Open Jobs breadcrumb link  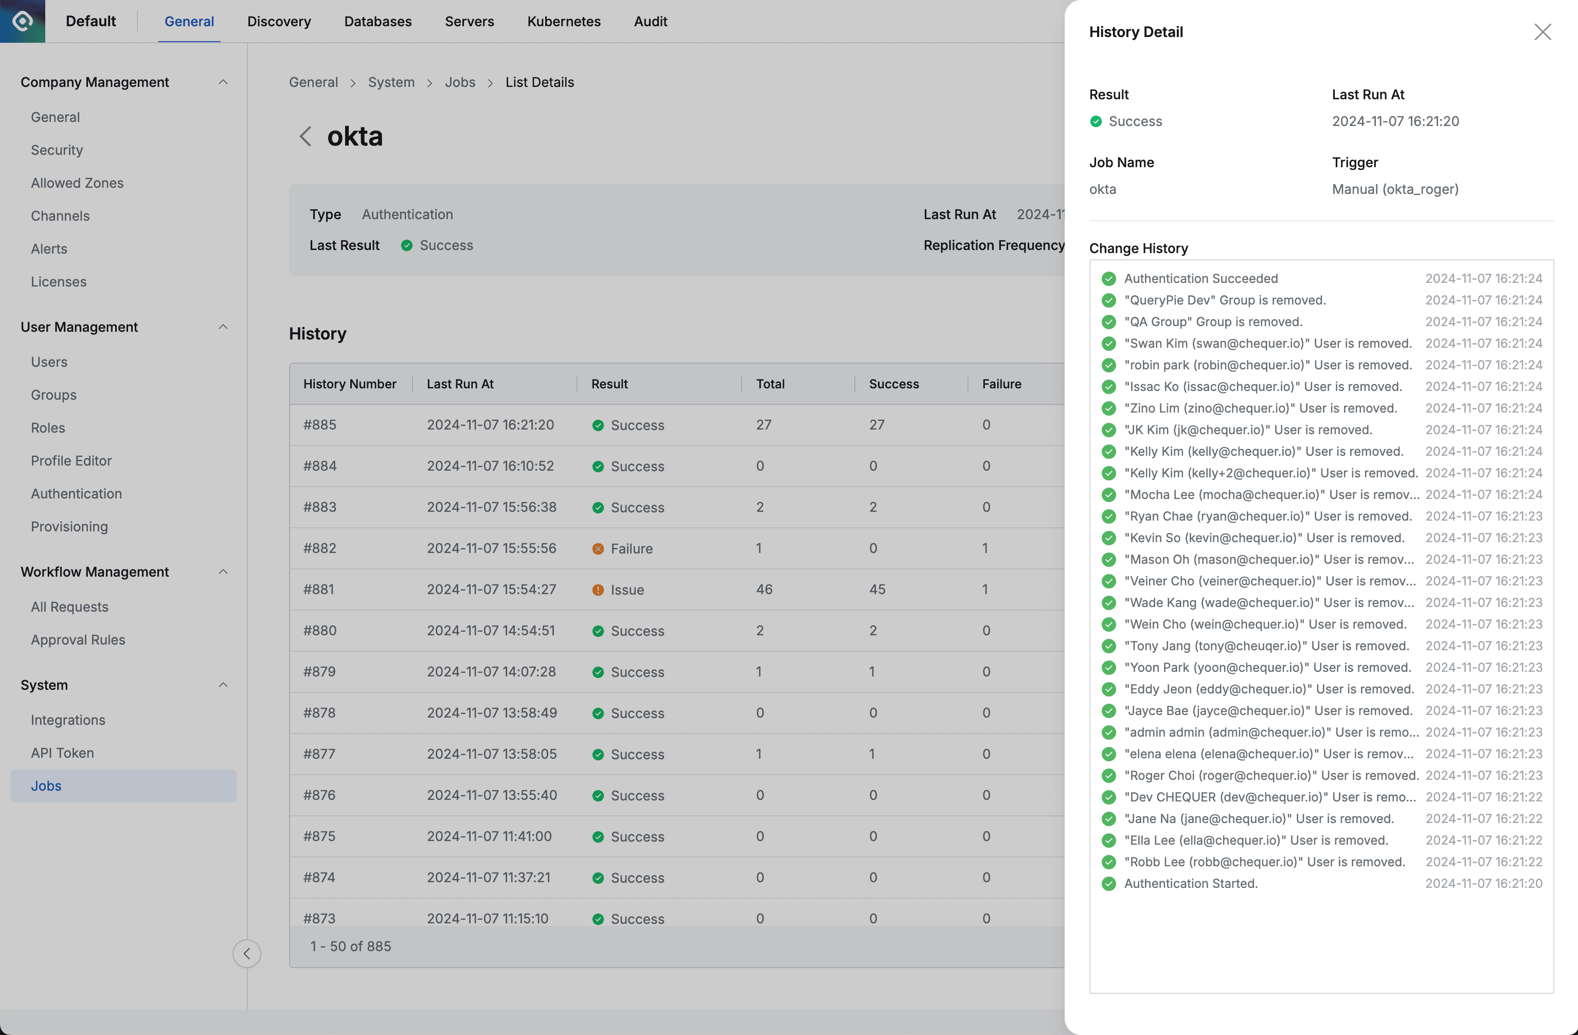[x=459, y=82]
